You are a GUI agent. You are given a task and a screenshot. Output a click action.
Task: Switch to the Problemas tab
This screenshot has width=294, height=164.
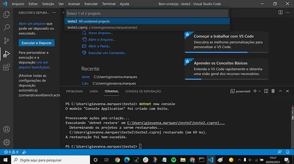coord(74,91)
